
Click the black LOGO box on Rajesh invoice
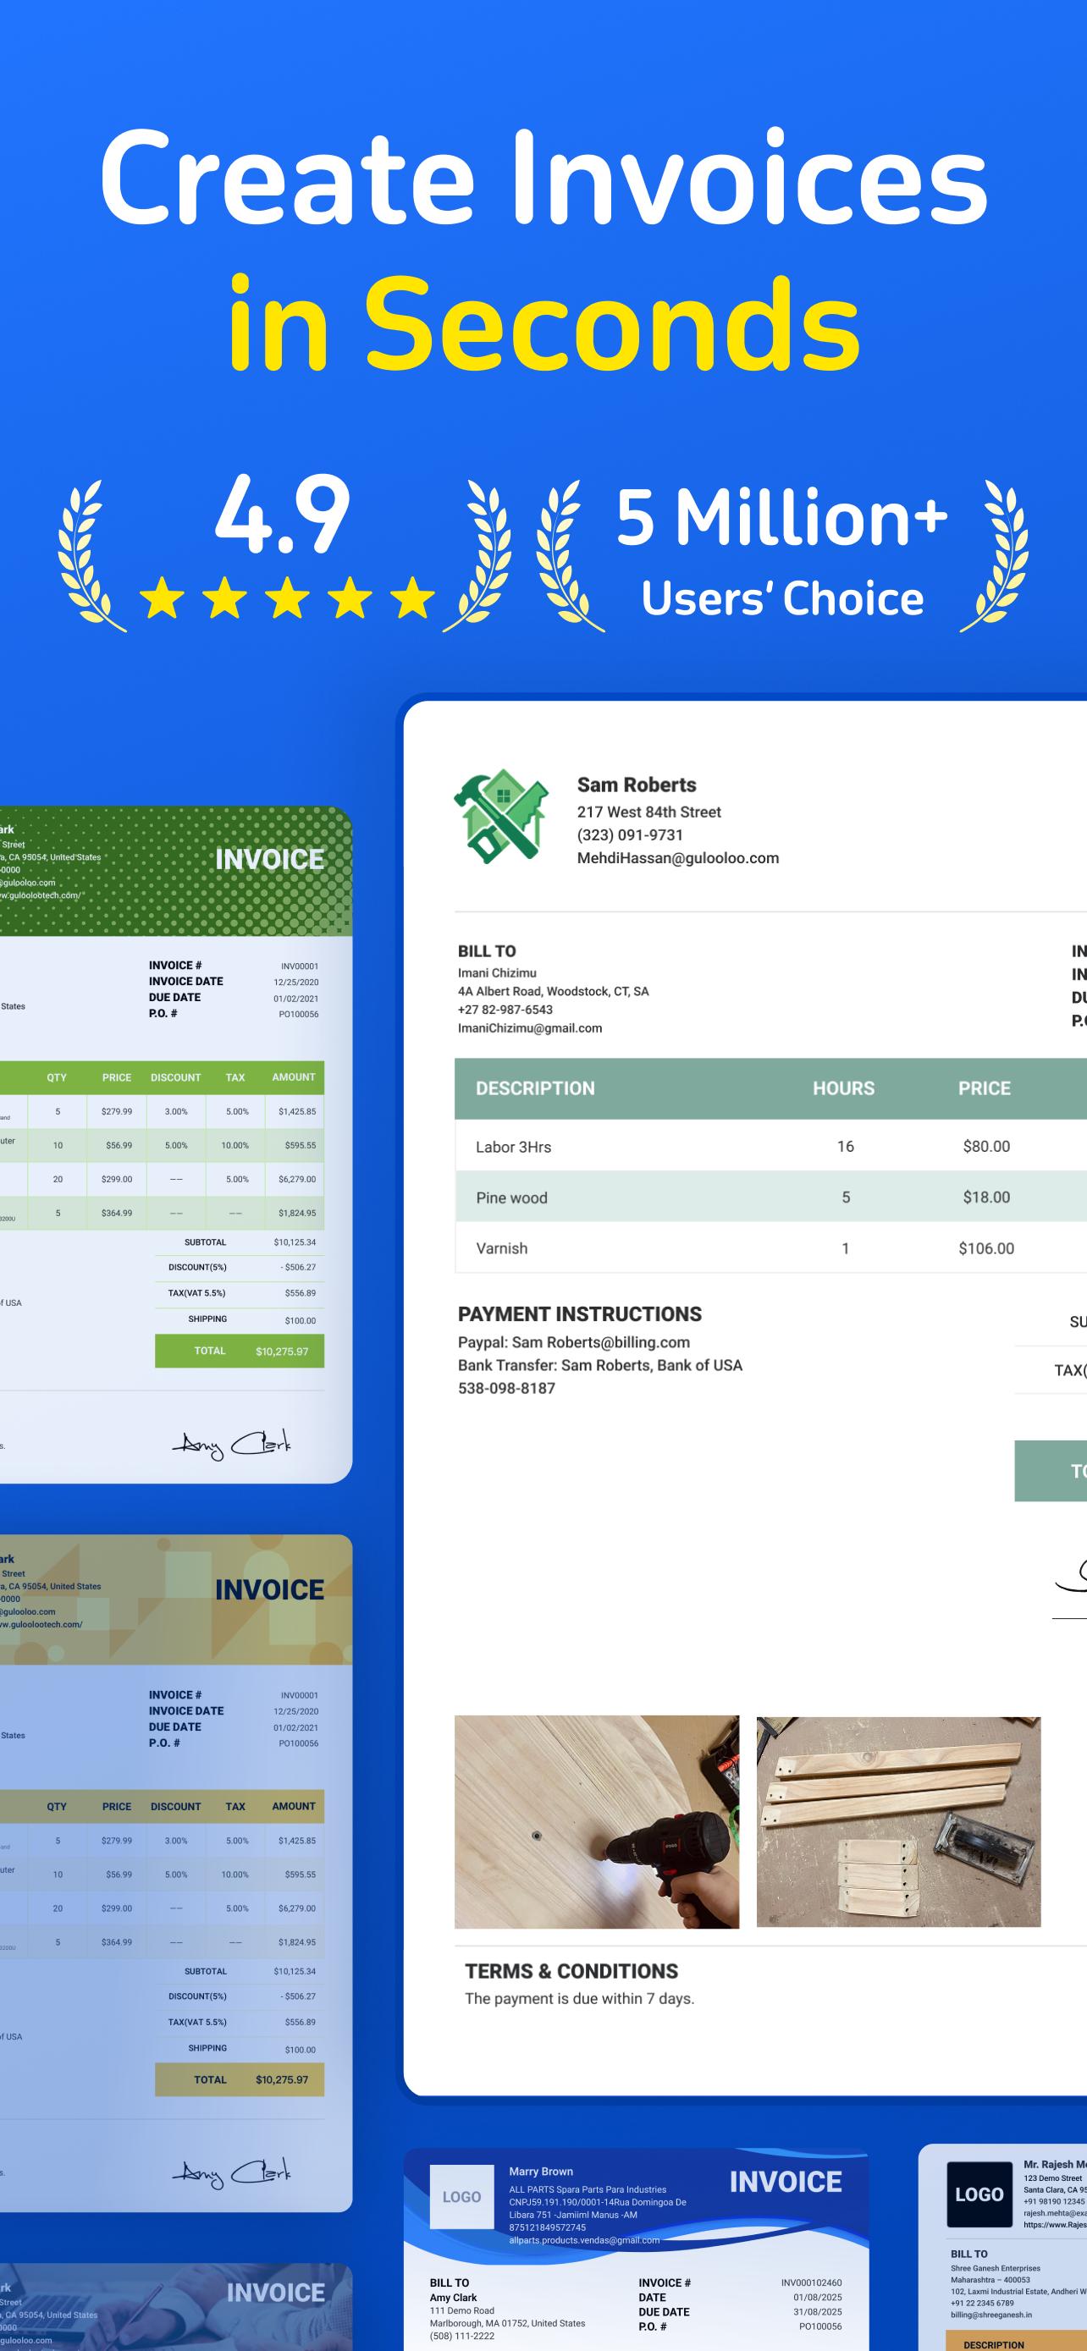tap(979, 2195)
